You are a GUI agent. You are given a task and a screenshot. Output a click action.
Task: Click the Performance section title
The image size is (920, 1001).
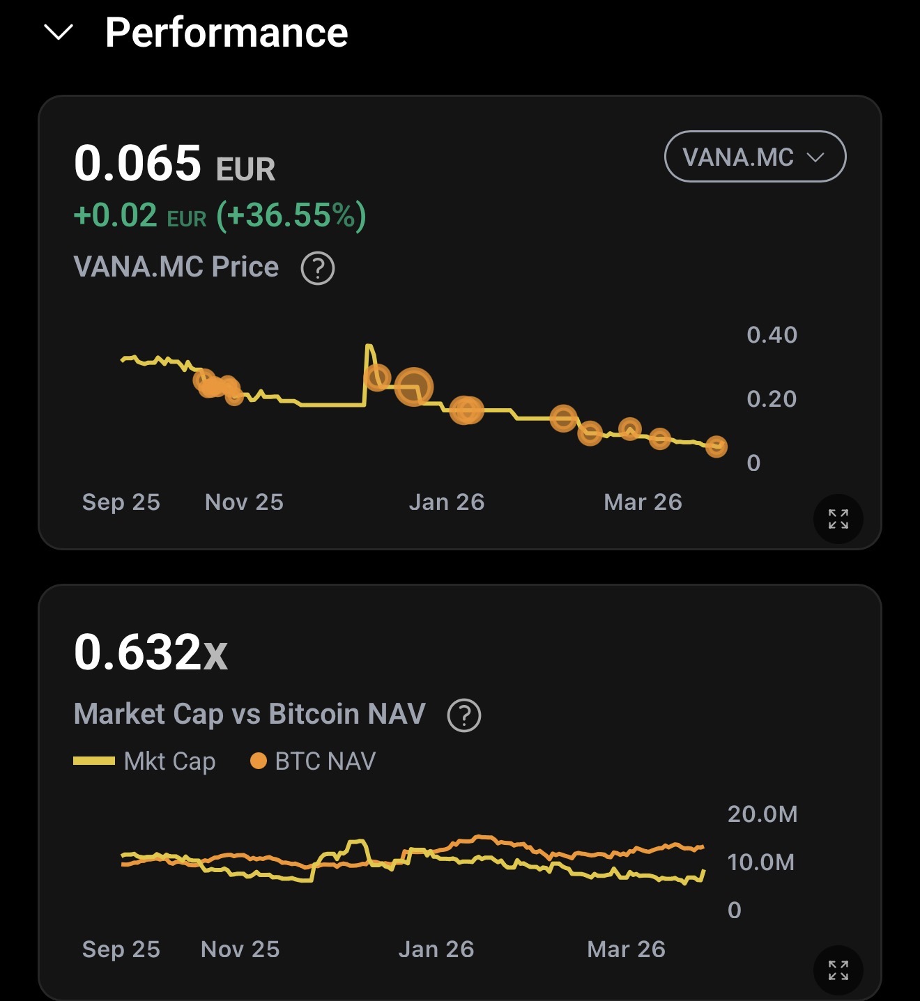227,33
